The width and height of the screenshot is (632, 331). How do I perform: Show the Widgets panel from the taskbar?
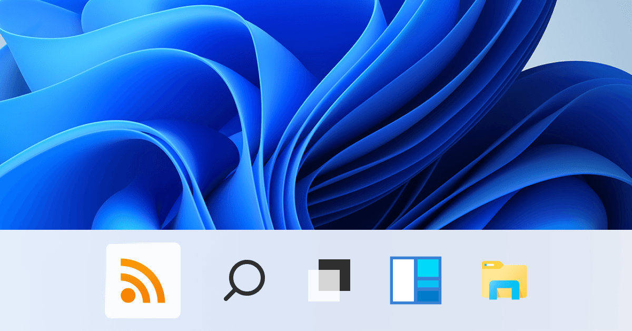point(416,280)
